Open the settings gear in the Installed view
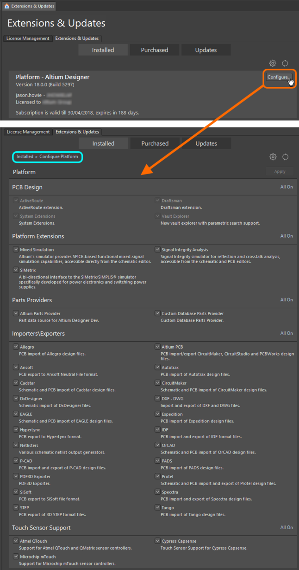 tap(273, 63)
